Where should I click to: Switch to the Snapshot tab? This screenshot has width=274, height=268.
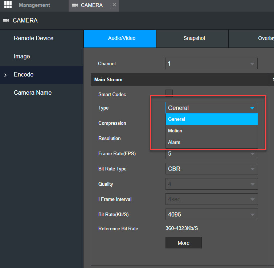[192, 38]
